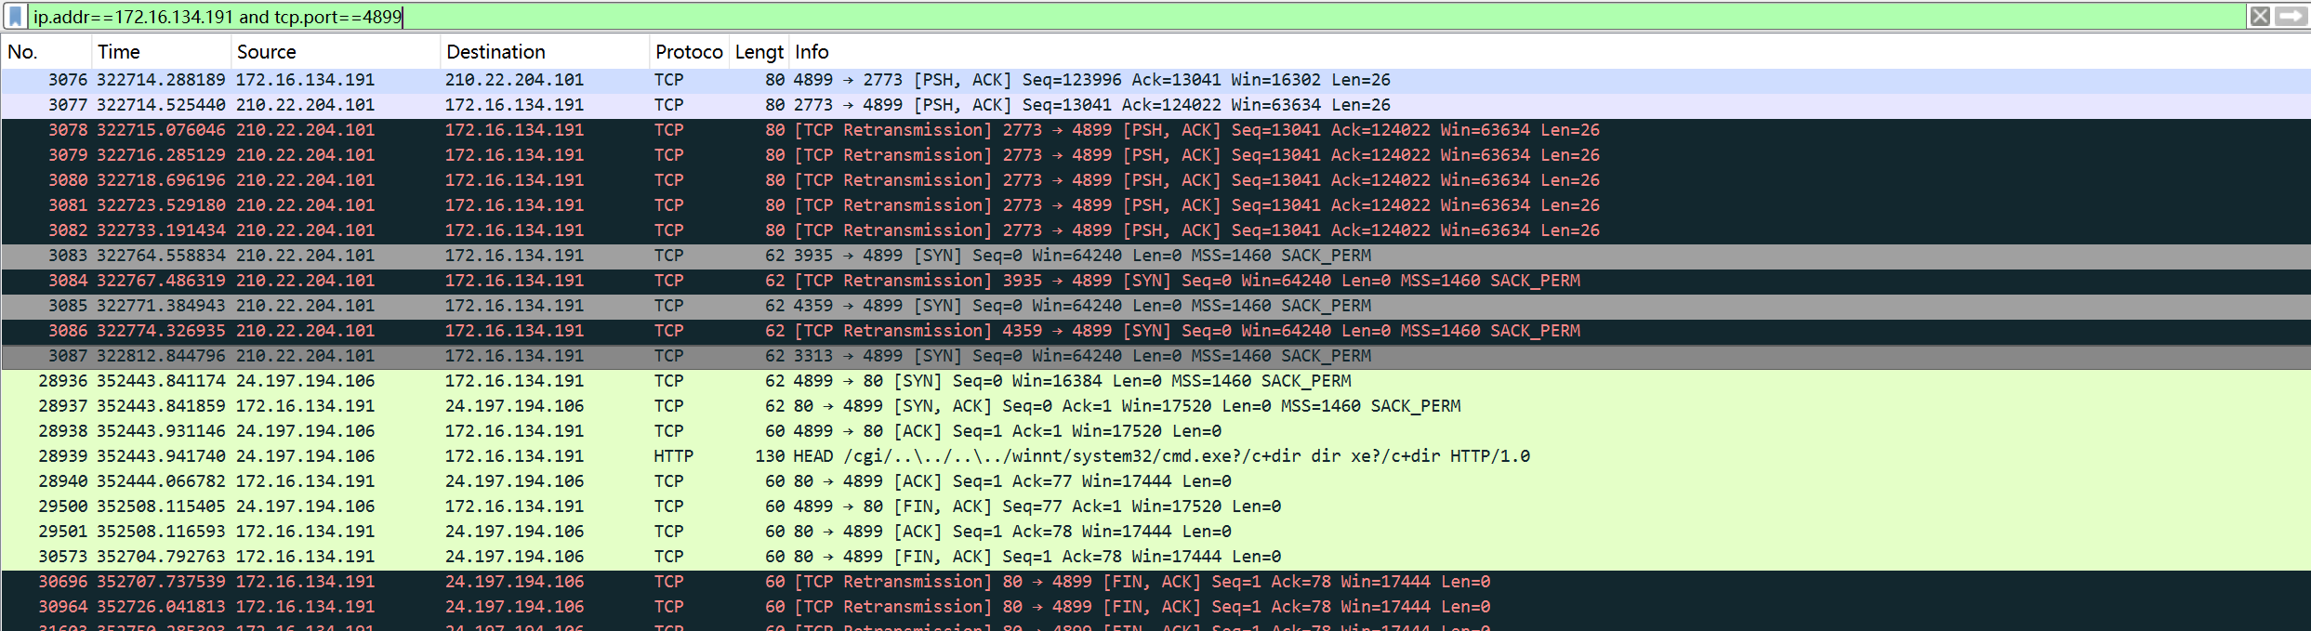Image resolution: width=2311 pixels, height=631 pixels.
Task: Select packet 28936 SYN to port 80
Action: (x=1155, y=381)
